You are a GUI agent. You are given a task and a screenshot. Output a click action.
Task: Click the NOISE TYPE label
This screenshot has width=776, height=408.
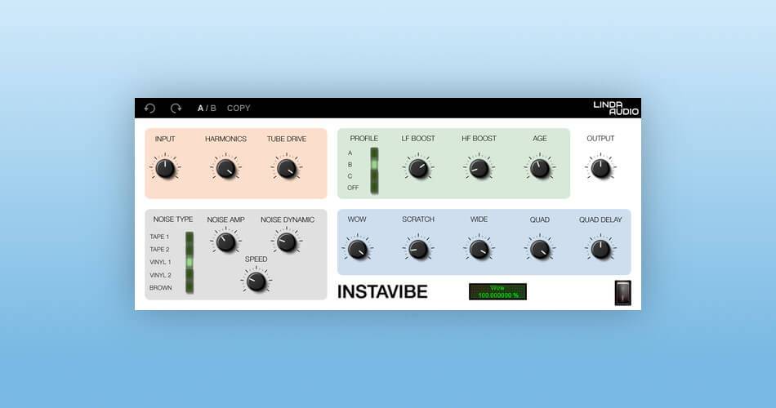[x=173, y=219]
